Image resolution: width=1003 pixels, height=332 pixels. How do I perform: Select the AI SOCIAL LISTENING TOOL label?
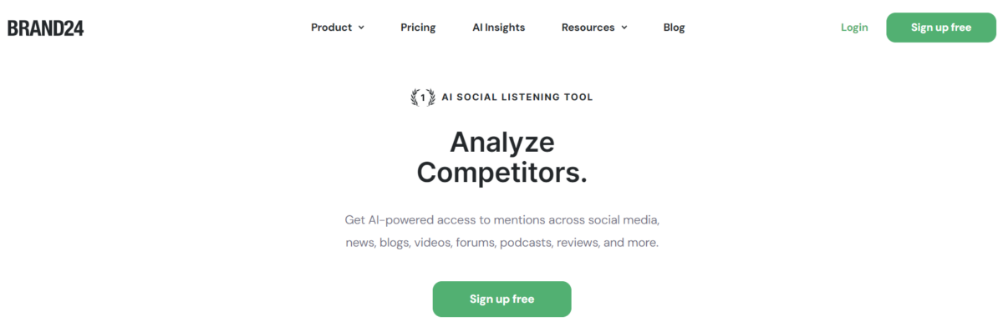(517, 98)
